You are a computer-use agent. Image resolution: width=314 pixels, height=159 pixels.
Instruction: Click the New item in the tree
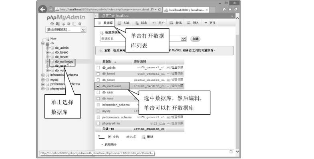tap(53, 38)
